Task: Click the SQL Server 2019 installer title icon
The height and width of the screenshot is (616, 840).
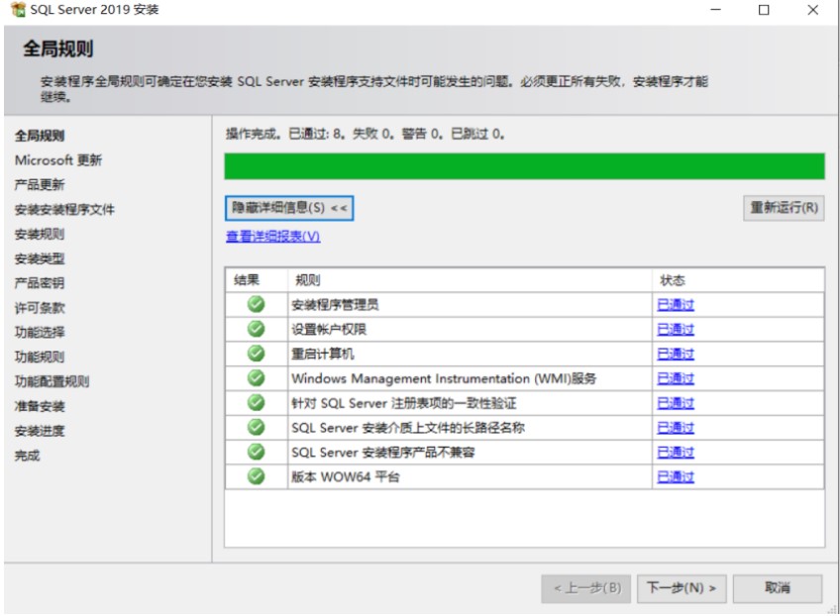Action: [x=18, y=9]
